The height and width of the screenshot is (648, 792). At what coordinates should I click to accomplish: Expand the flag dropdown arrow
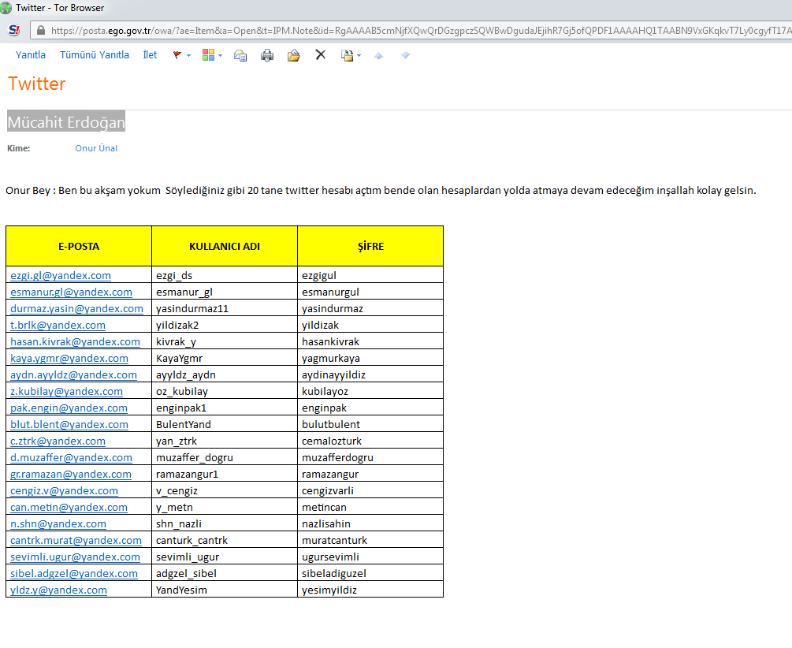coord(189,56)
